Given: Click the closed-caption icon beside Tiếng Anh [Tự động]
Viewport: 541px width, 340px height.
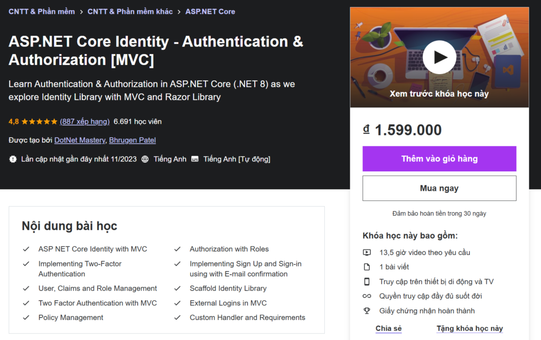Looking at the screenshot, I should coord(195,159).
